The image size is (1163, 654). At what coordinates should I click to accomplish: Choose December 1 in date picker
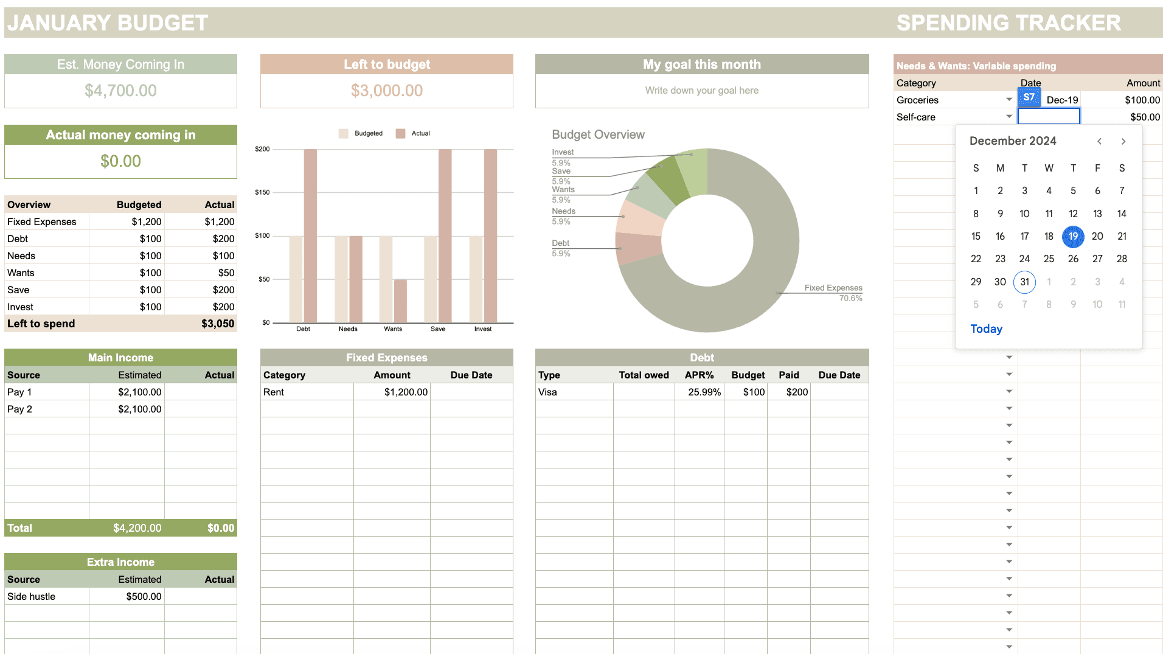tap(976, 190)
